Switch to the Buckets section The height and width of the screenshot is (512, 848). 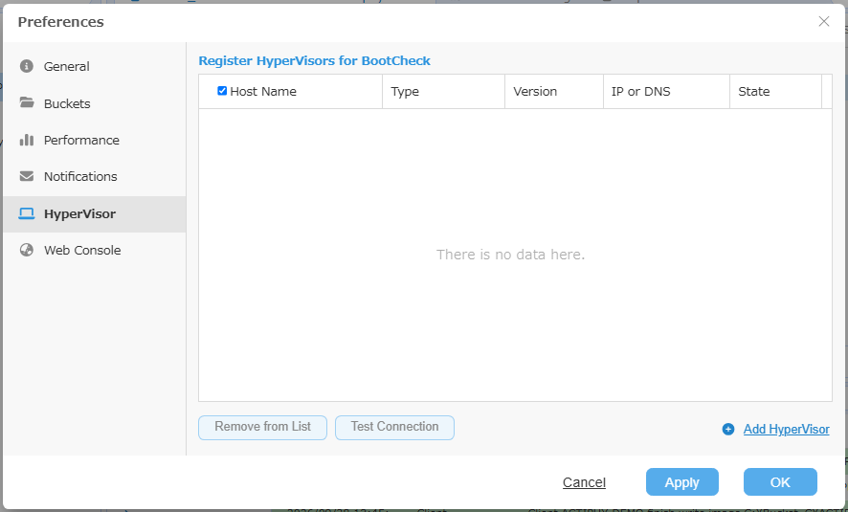click(x=67, y=103)
